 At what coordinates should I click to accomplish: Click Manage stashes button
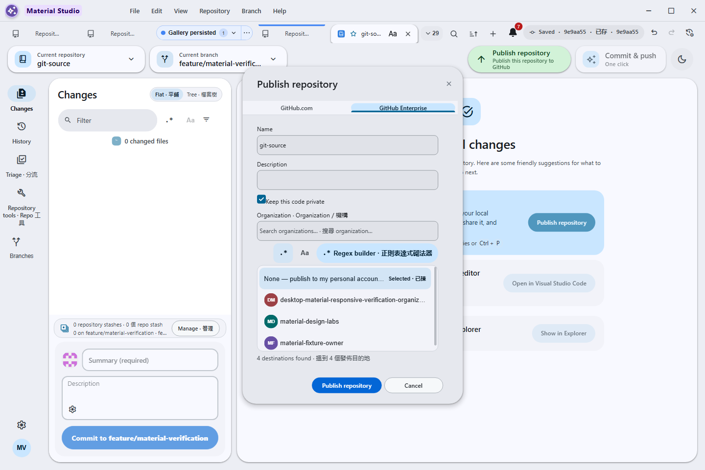(195, 329)
